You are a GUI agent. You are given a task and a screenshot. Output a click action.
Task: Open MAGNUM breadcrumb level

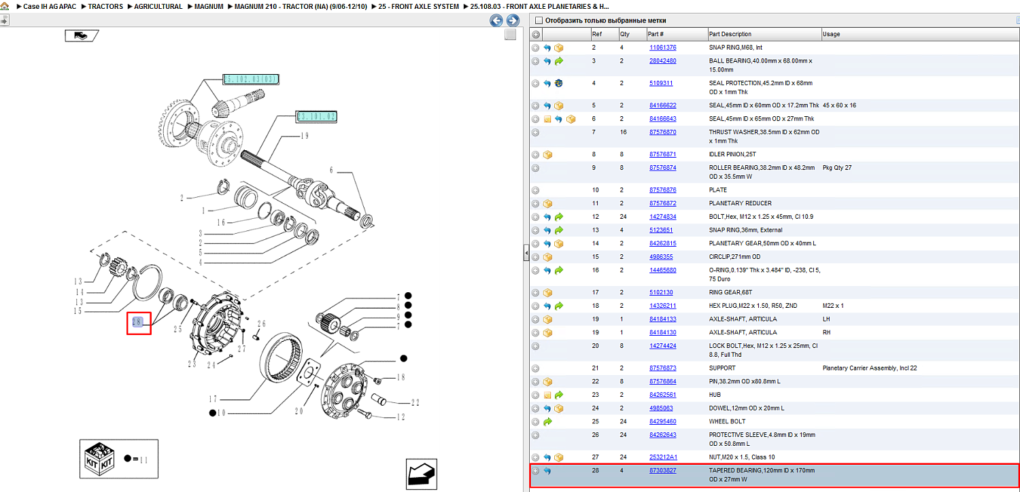coord(209,6)
